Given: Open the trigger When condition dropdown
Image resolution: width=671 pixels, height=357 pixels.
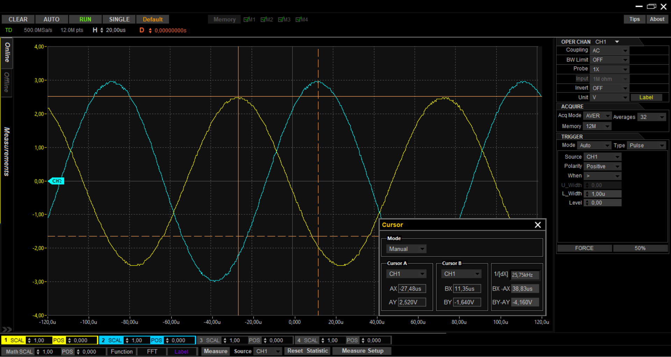Looking at the screenshot, I should point(603,176).
